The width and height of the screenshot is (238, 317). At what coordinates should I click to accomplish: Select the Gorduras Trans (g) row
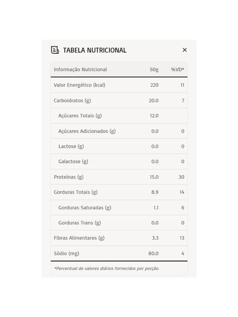[x=119, y=223]
